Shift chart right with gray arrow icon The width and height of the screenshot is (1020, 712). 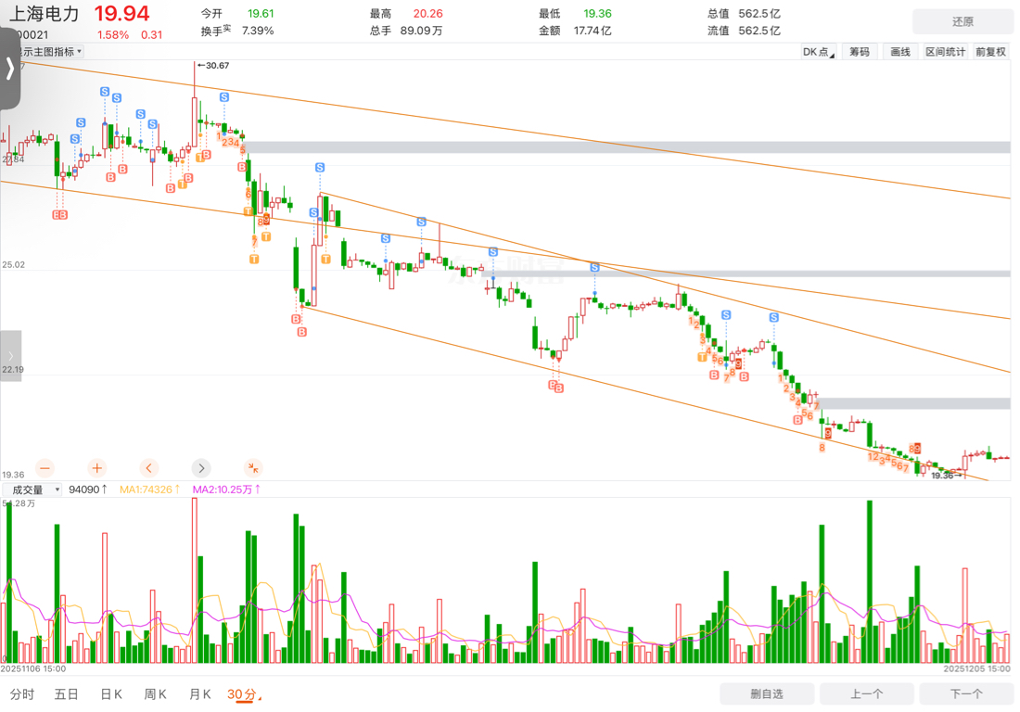click(201, 468)
